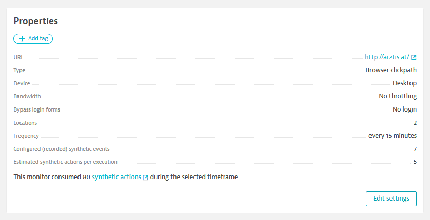Click the Desktop device value
The height and width of the screenshot is (220, 430).
404,83
